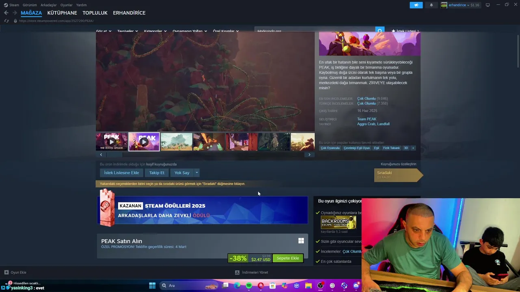Play the Roots Update trailer thumbnail
The image size is (520, 292).
tap(112, 142)
